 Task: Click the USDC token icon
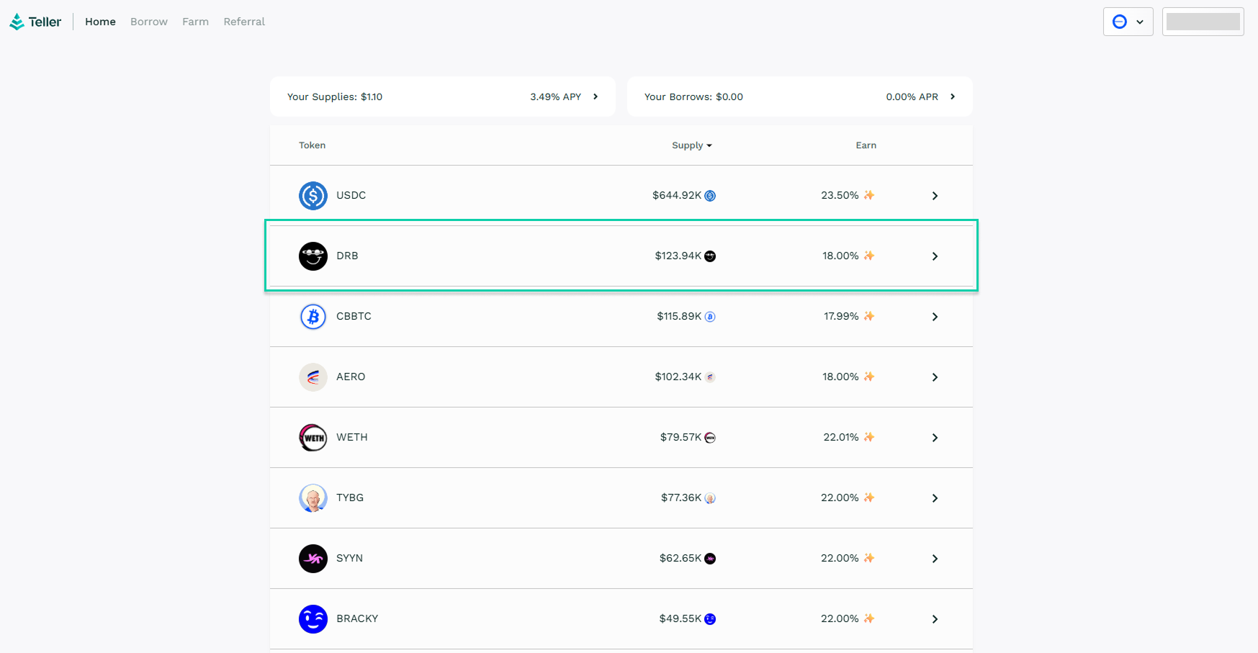point(313,196)
